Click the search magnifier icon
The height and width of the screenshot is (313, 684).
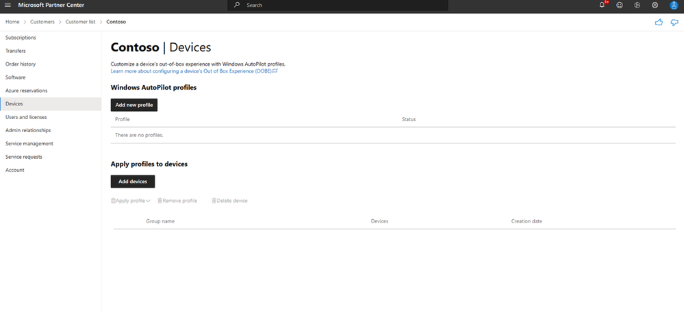(237, 5)
